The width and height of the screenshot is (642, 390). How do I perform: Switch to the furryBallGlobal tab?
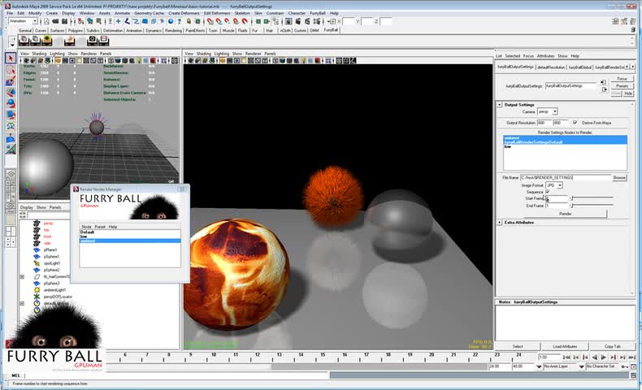point(579,67)
